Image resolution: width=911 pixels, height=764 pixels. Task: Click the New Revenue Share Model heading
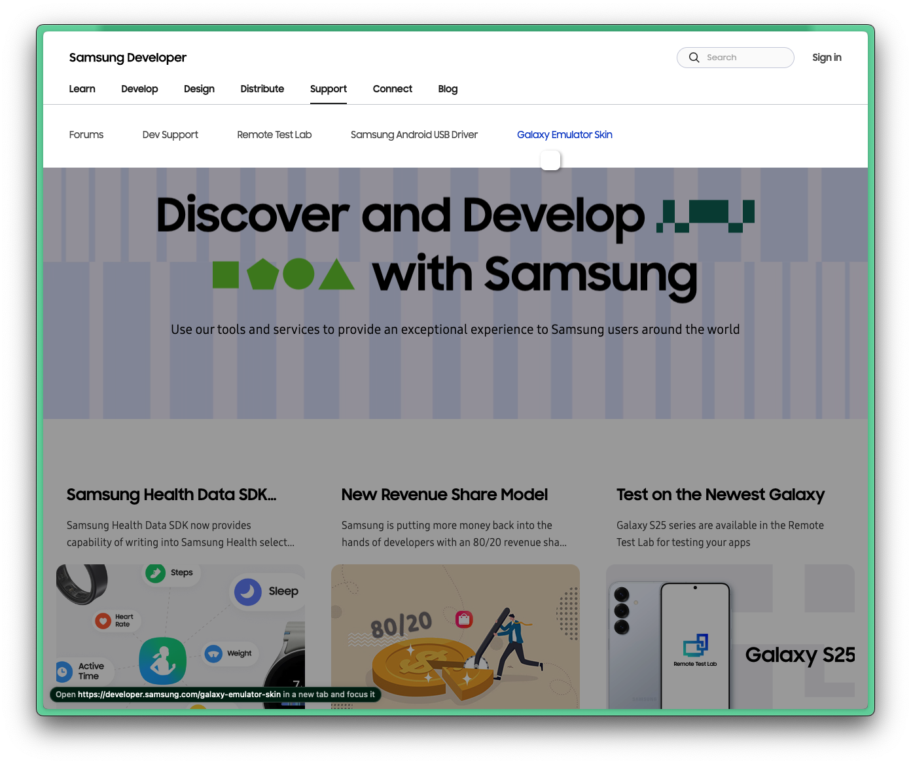coord(444,495)
